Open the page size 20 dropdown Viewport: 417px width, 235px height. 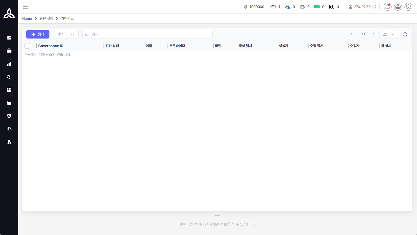click(x=389, y=34)
